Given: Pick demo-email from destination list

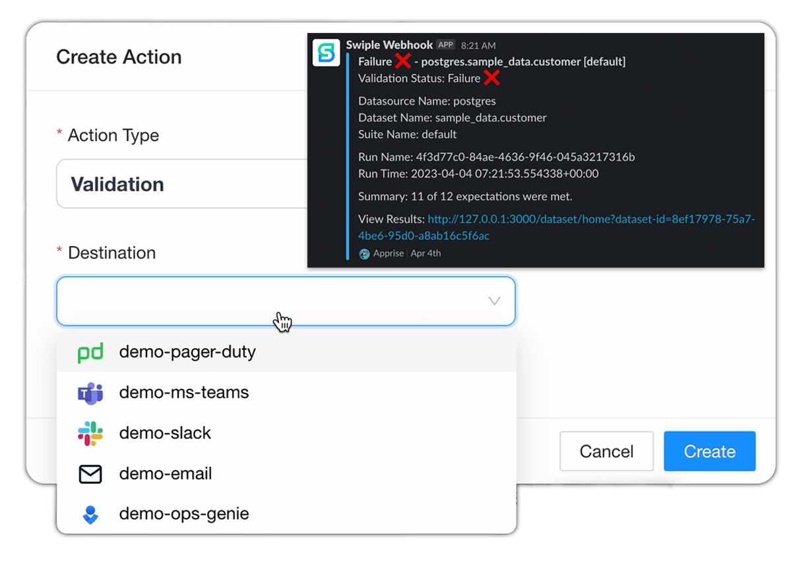Looking at the screenshot, I should (166, 474).
